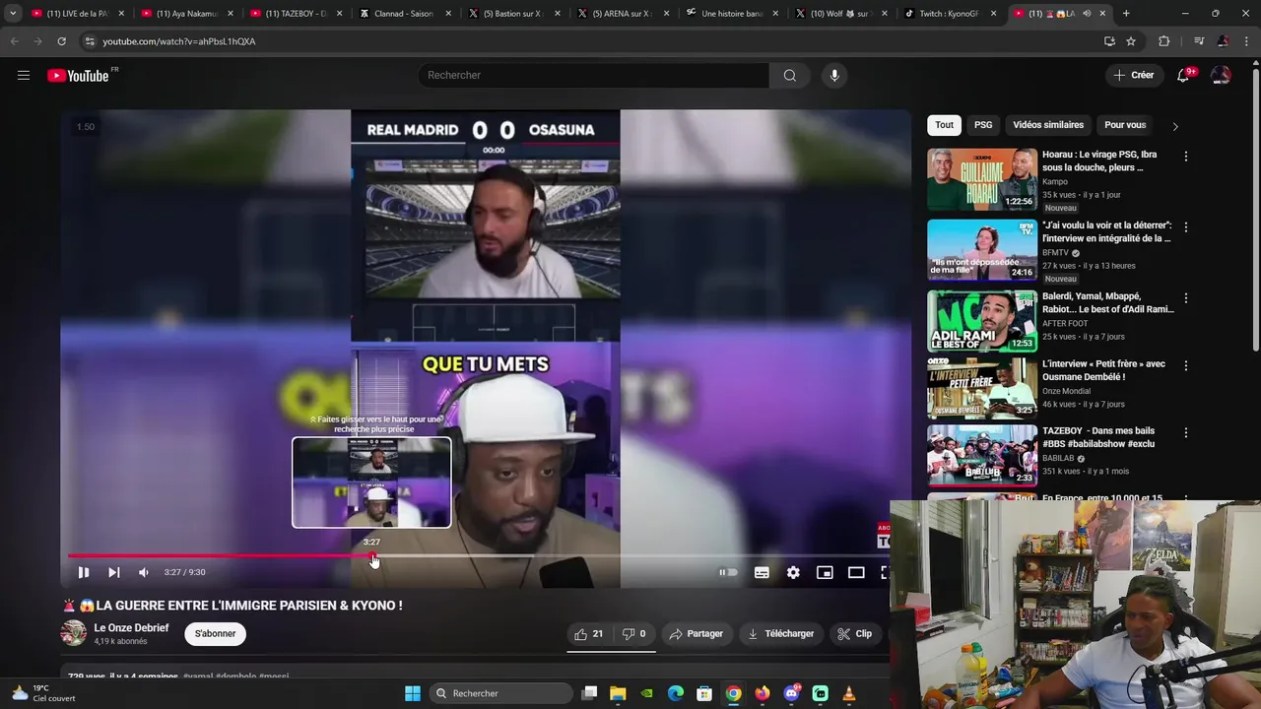This screenshot has width=1261, height=709.
Task: Click the Créer button
Action: pyautogui.click(x=1133, y=76)
